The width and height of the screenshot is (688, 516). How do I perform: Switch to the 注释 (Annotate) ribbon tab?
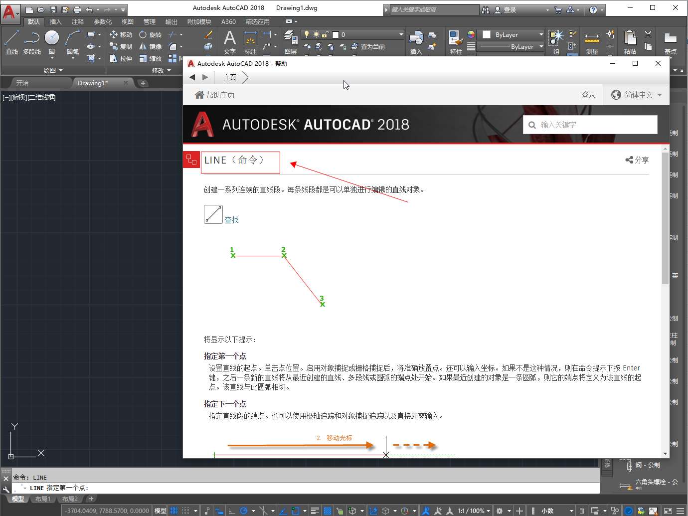78,21
